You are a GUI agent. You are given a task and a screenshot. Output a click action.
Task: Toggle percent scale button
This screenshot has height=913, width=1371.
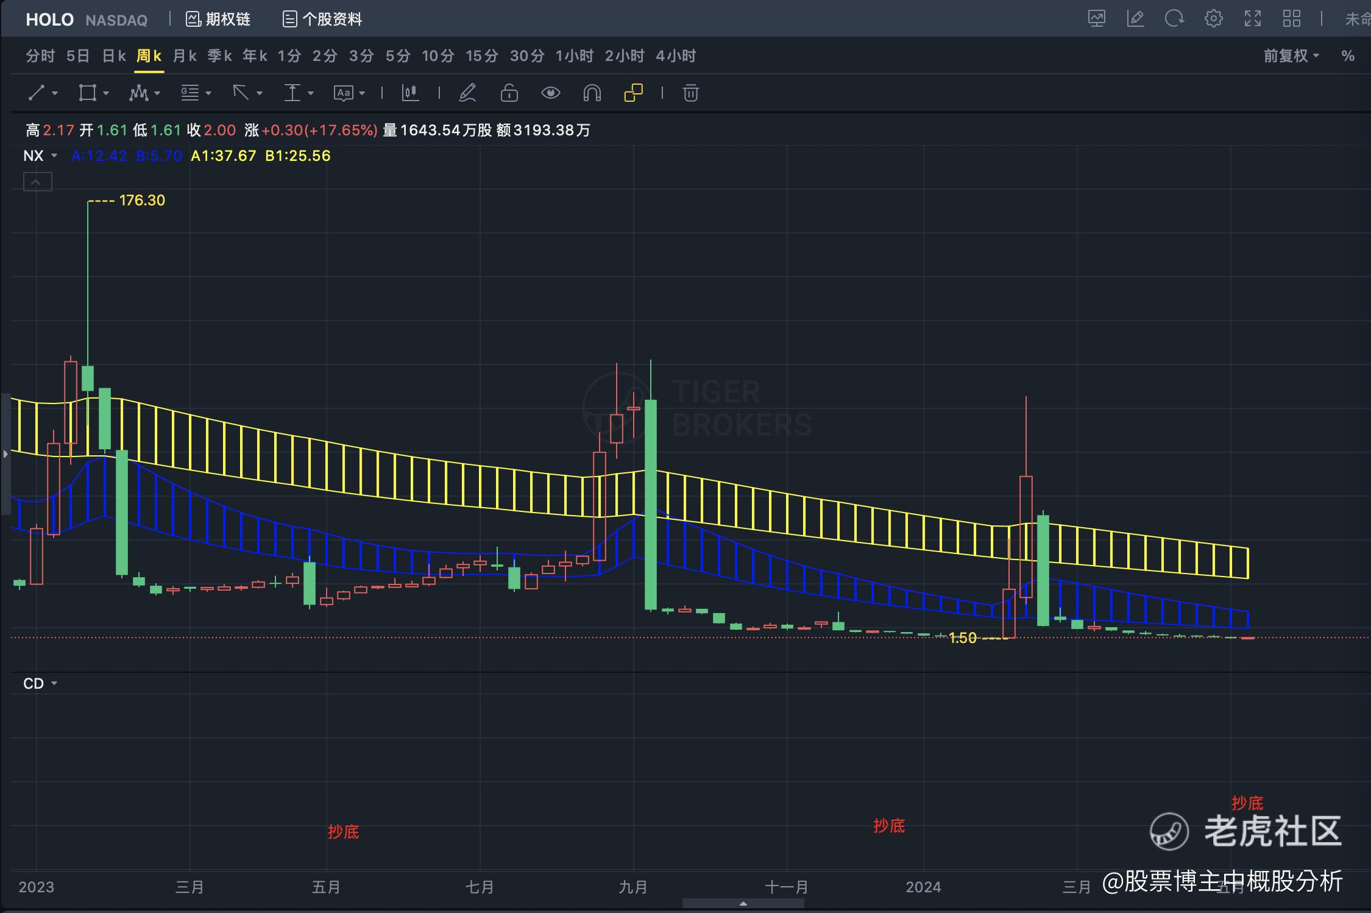click(x=1347, y=56)
